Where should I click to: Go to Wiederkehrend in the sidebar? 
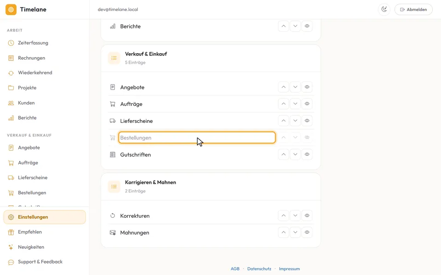[45, 73]
